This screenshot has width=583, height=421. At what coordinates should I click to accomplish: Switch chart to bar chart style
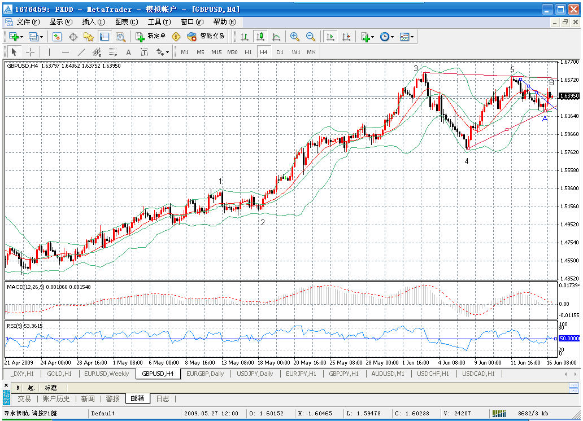point(245,37)
